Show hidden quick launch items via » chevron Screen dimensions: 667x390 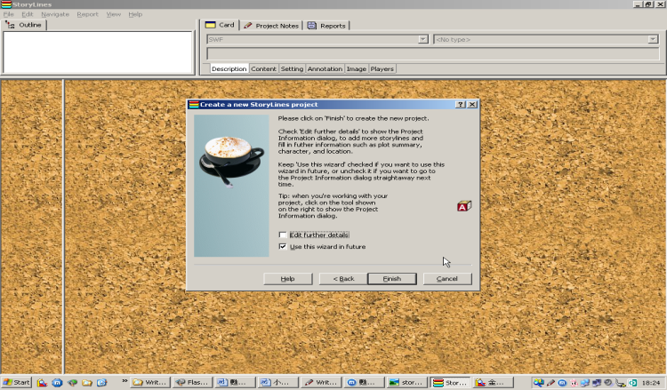[x=125, y=380]
